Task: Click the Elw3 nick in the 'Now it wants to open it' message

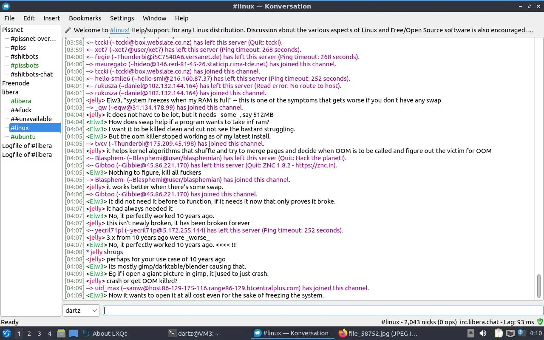Action: 96,295
